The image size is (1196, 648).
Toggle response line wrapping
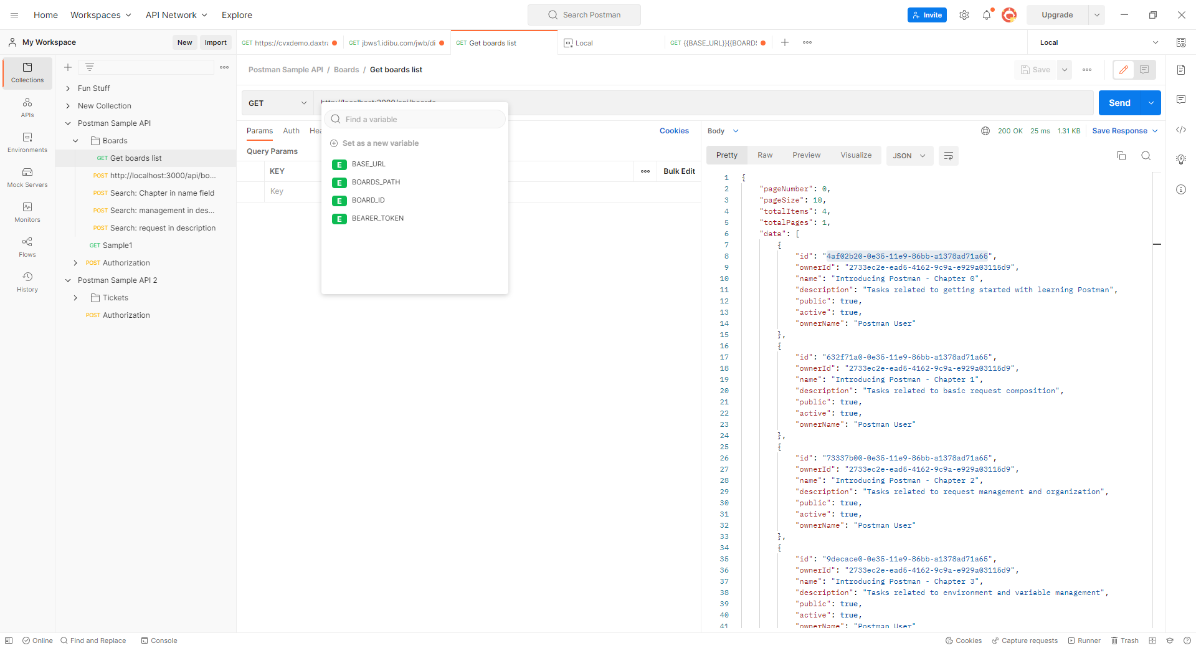(x=949, y=156)
